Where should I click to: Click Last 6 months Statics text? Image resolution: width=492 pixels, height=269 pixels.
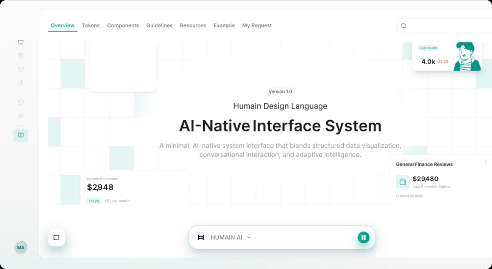pos(431,187)
